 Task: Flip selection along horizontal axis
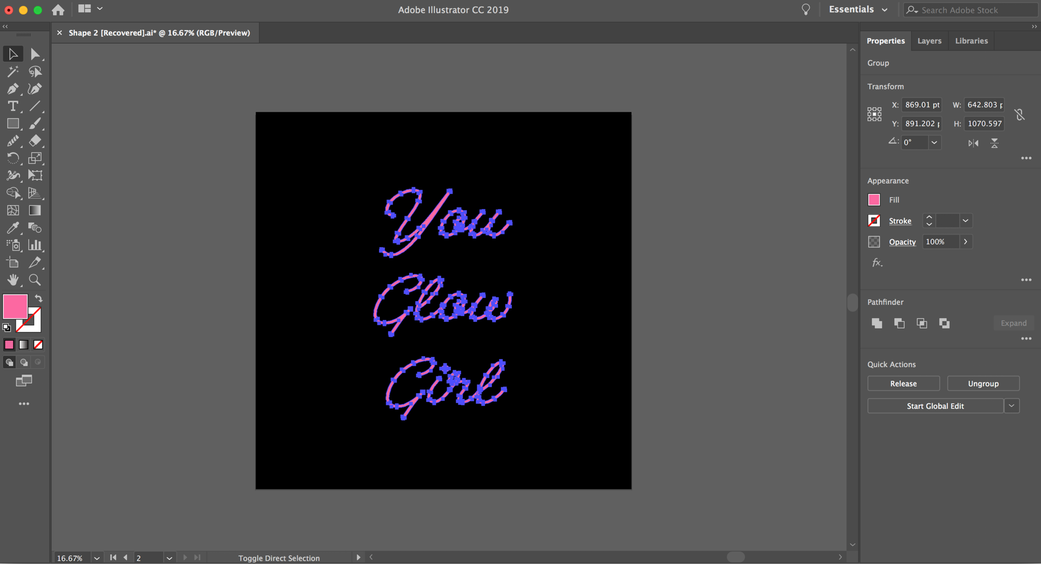coord(973,143)
